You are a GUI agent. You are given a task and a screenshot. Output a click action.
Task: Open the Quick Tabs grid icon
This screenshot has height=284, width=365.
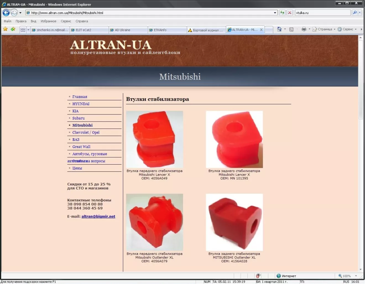[x=23, y=30]
